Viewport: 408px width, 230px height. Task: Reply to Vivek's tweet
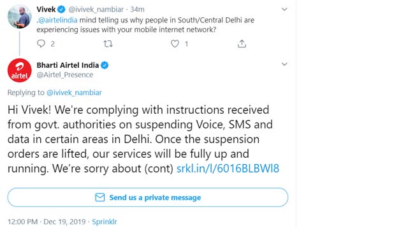pyautogui.click(x=41, y=43)
